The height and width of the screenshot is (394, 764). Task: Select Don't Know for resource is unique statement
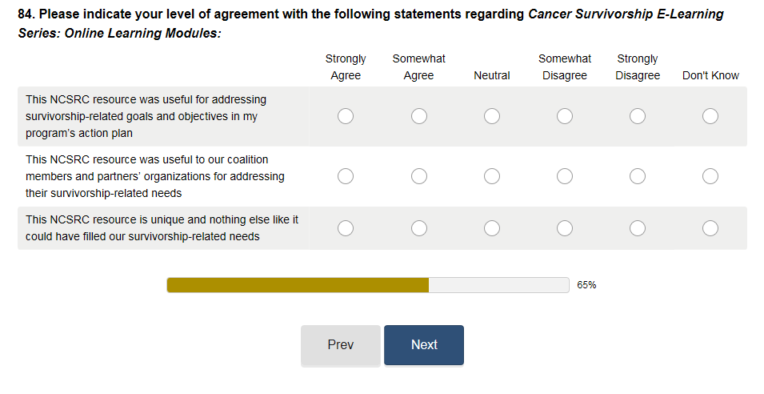click(x=710, y=229)
